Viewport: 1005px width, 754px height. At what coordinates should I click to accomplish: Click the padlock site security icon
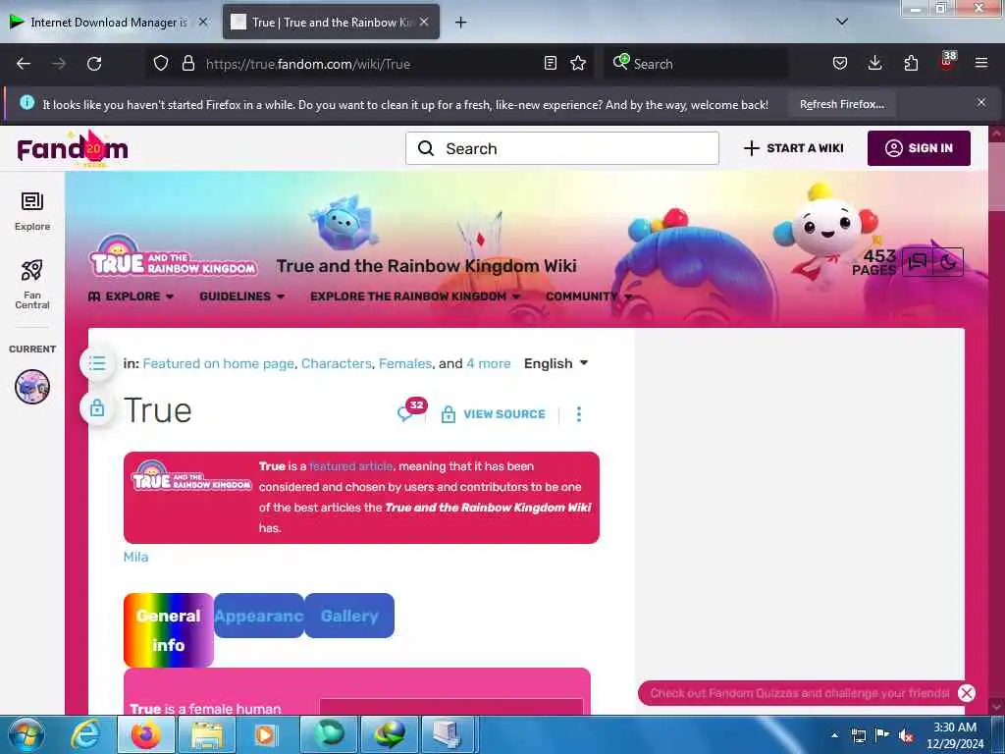point(187,64)
